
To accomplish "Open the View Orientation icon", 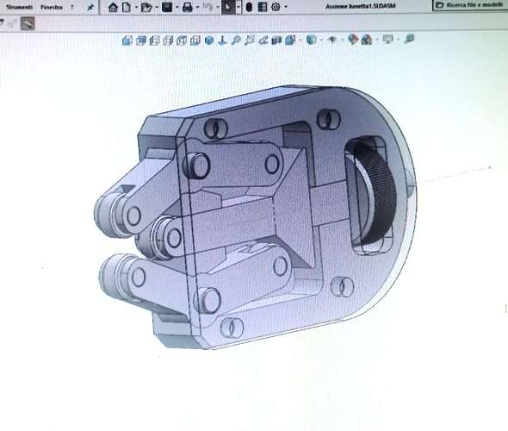I will (290, 41).
